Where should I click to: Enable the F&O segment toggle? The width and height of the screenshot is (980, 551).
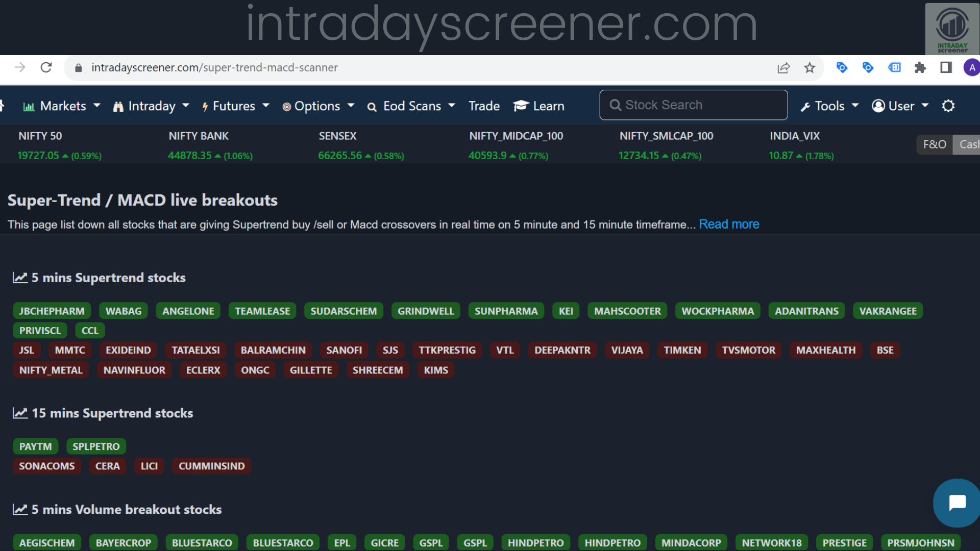click(x=934, y=144)
